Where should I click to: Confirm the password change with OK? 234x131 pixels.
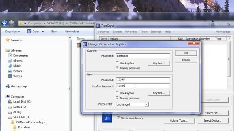(186, 53)
